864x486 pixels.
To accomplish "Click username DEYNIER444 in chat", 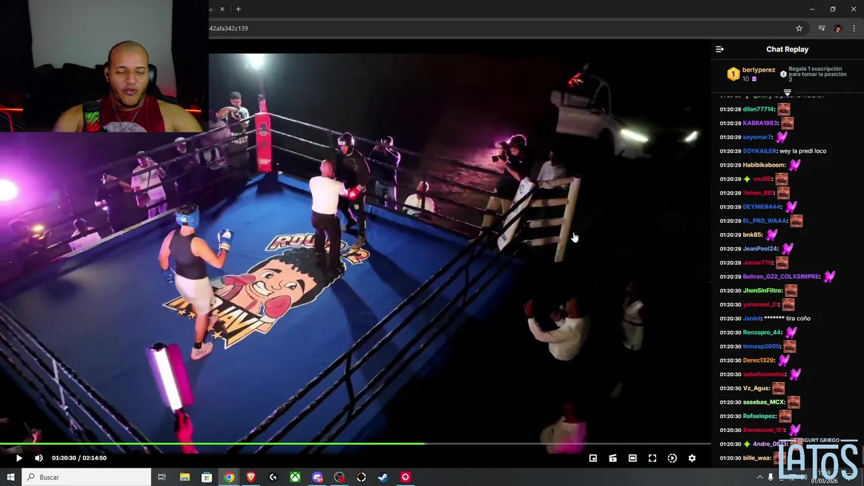I will (761, 207).
